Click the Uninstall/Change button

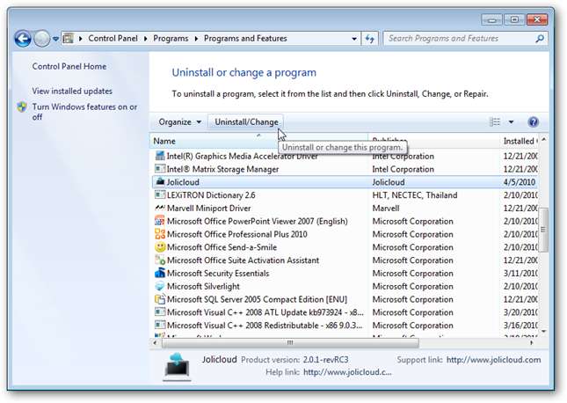(246, 122)
